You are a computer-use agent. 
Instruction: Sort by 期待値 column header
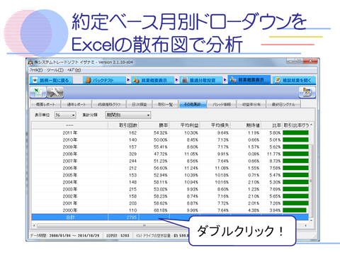246,125
